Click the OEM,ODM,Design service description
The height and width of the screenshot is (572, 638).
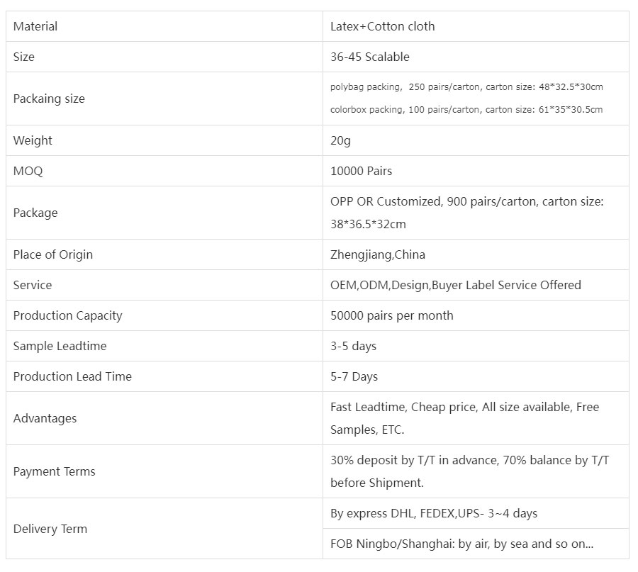tap(455, 285)
